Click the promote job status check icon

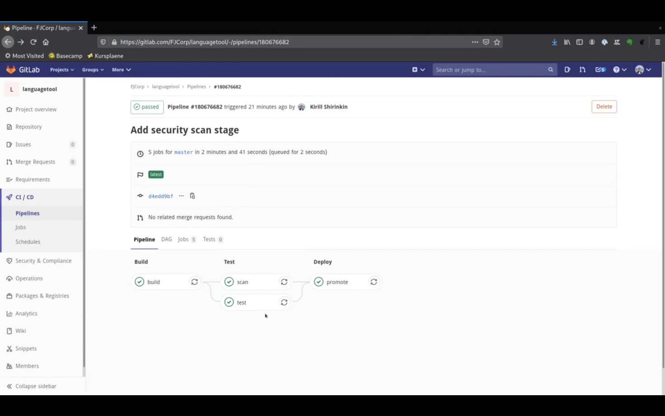pos(318,282)
